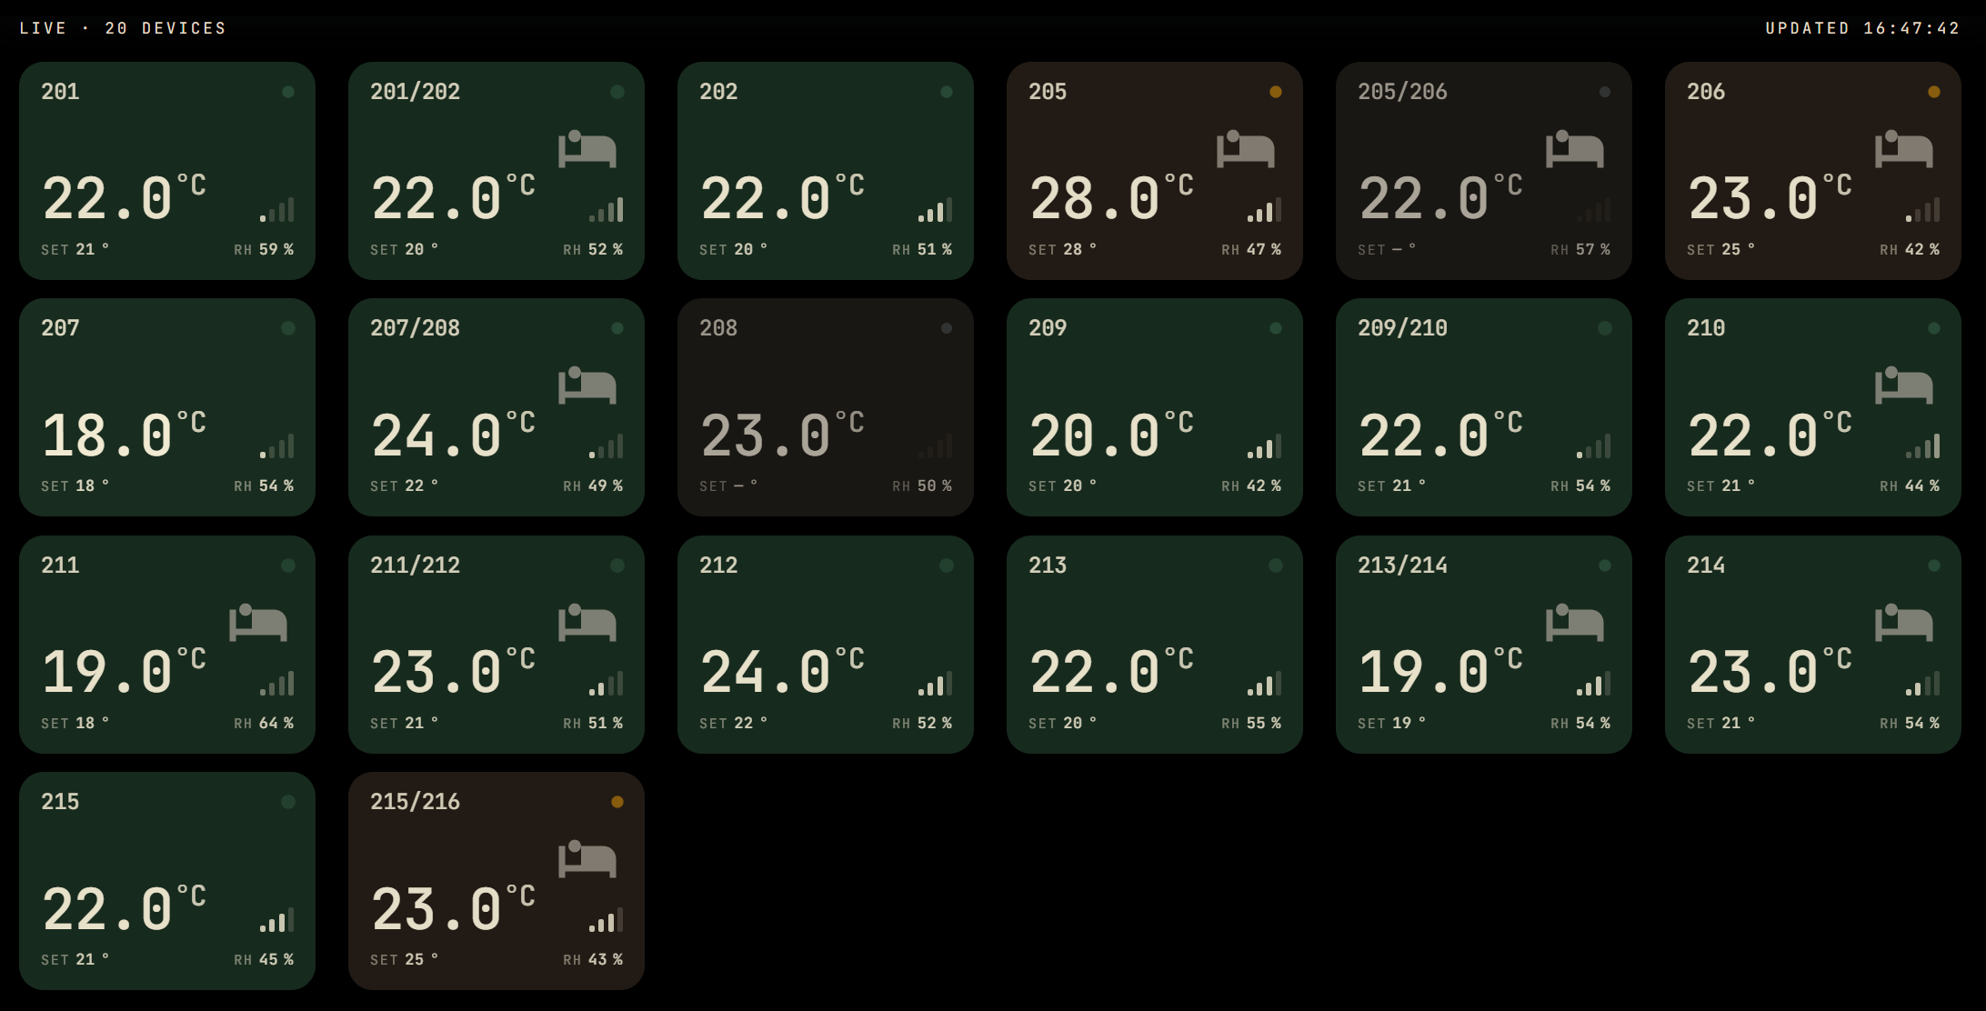This screenshot has width=1986, height=1011.
Task: Click SET 28 ° on card 205
Action: (x=1062, y=249)
